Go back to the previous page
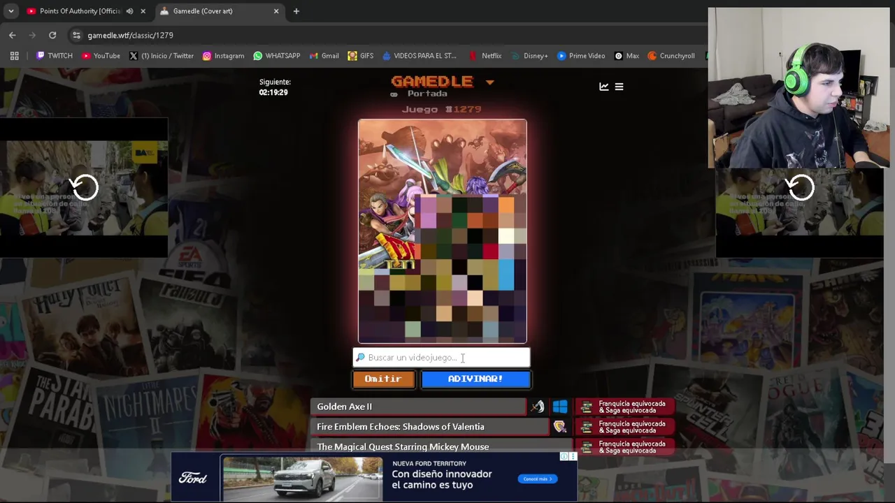This screenshot has width=895, height=503. pyautogui.click(x=13, y=35)
